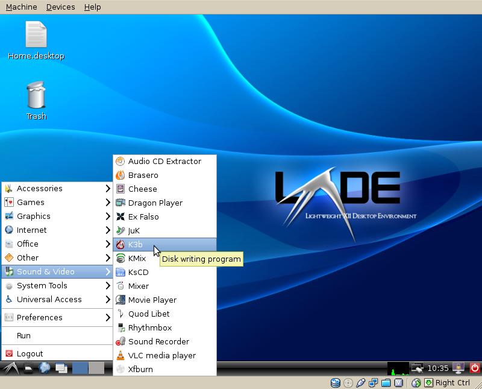
Task: Expand the System Tools submenu arrow
Action: 108,286
